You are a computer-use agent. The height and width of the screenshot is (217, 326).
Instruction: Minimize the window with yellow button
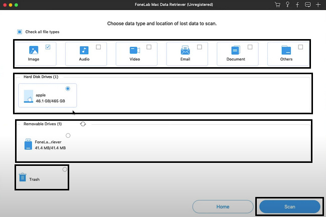click(11, 5)
